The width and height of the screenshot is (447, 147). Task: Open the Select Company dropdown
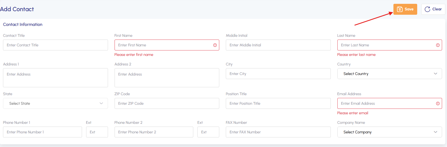389,132
